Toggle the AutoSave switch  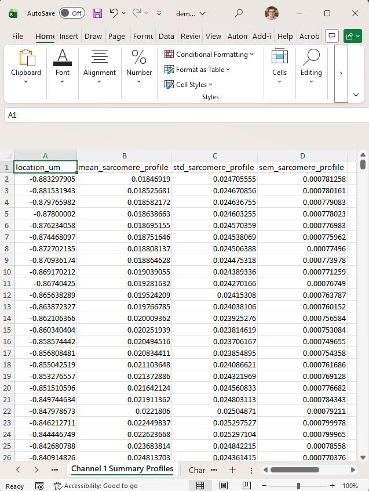(72, 13)
